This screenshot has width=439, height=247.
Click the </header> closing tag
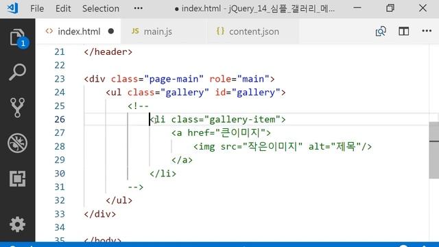[108, 52]
